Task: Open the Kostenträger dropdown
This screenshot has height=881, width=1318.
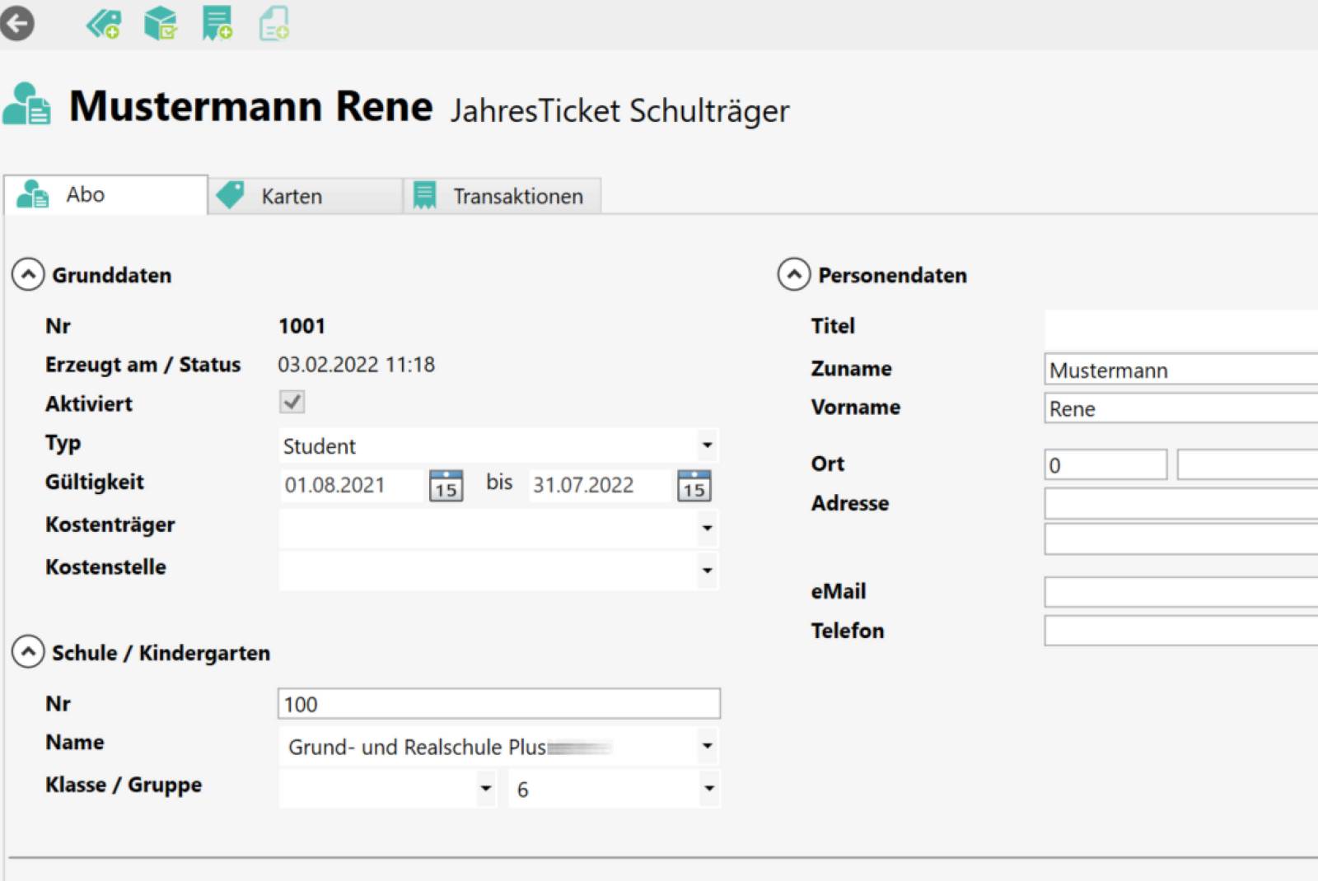Action: (x=706, y=528)
